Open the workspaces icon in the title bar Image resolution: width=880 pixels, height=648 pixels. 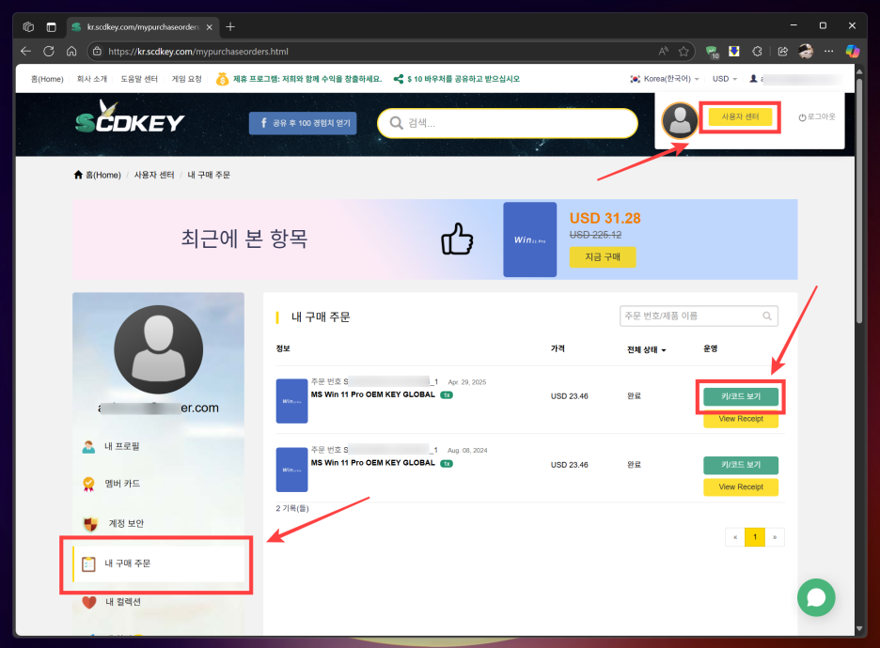point(28,27)
